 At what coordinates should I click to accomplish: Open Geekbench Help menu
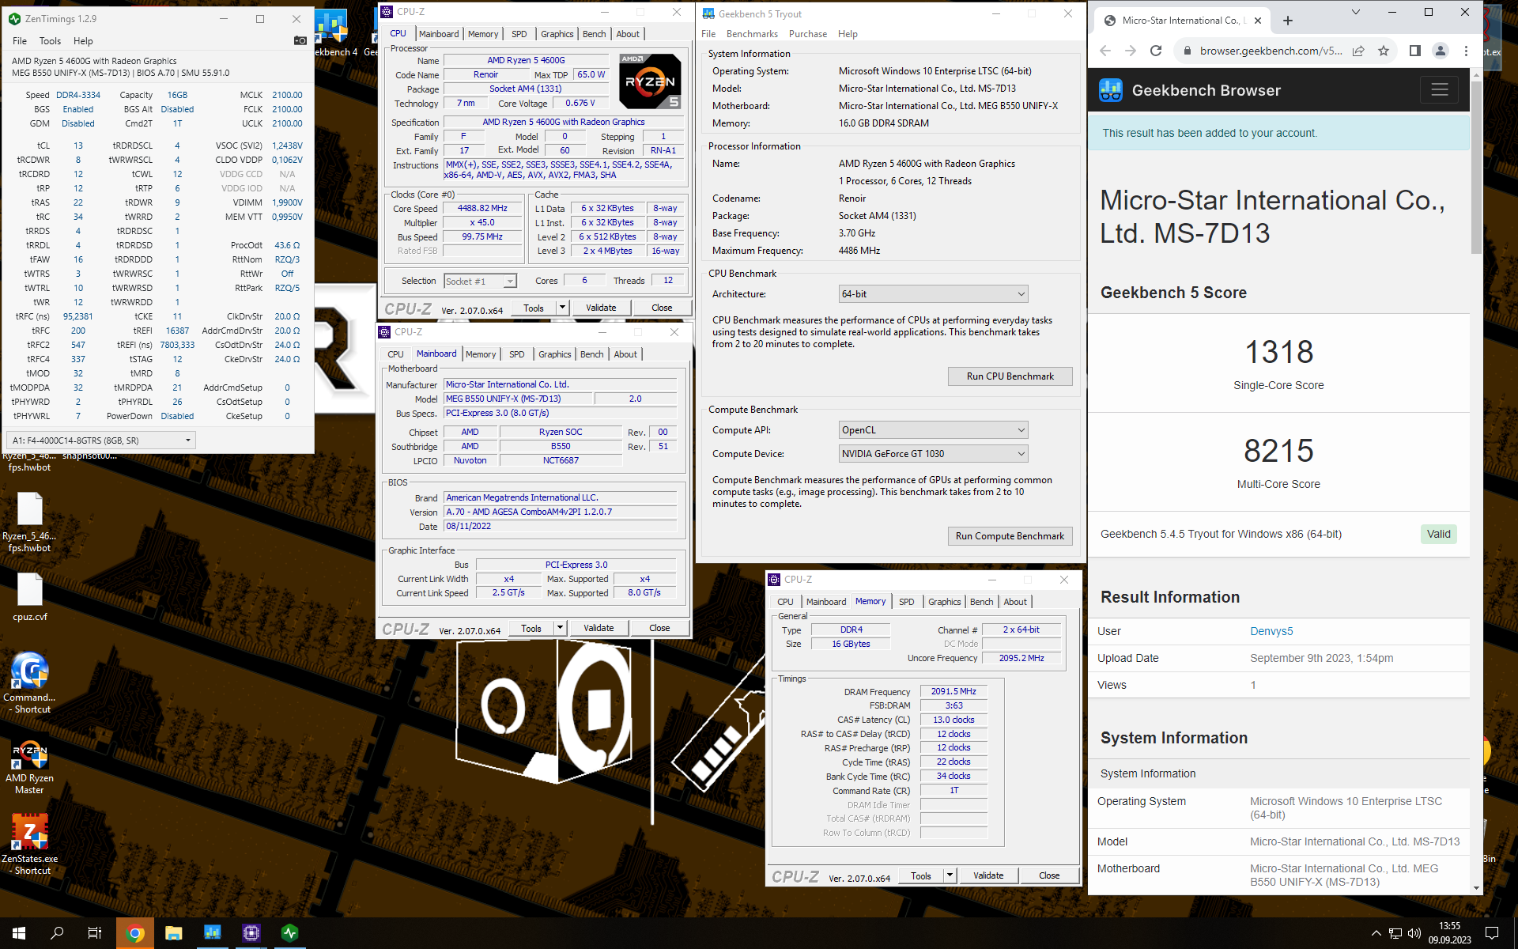coord(848,34)
